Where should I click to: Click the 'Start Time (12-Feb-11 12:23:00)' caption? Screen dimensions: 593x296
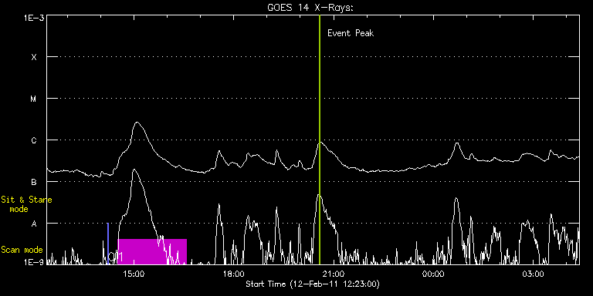point(313,284)
